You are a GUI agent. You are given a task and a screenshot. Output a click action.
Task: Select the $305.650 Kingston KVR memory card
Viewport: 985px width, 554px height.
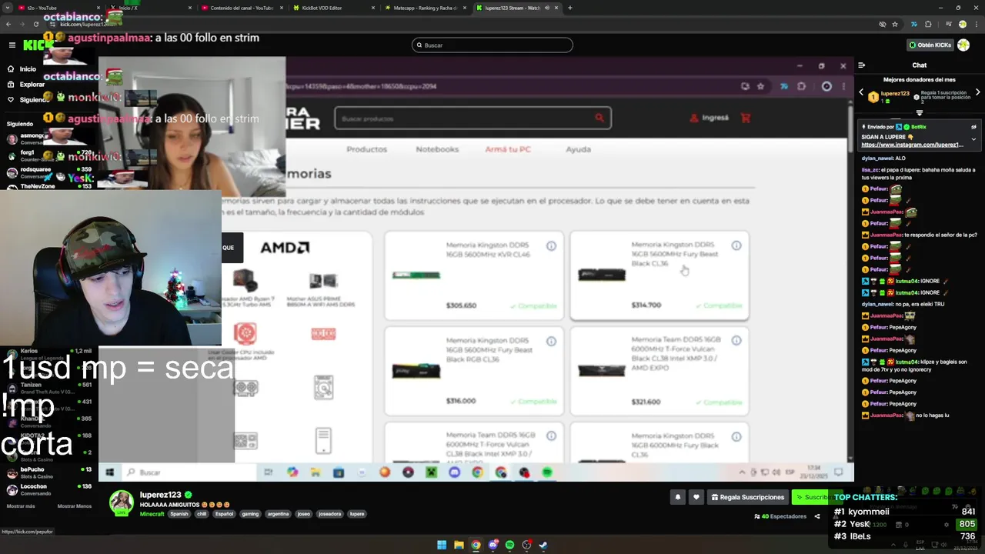tap(474, 275)
